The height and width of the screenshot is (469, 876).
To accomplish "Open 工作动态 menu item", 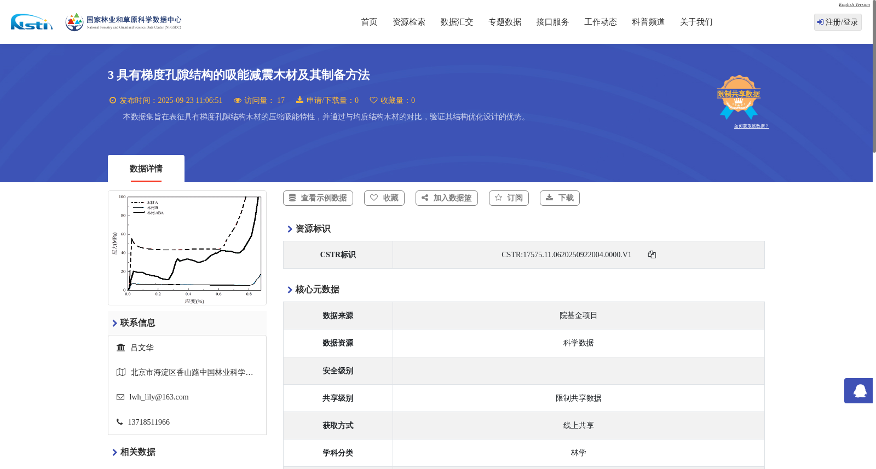I will [601, 22].
